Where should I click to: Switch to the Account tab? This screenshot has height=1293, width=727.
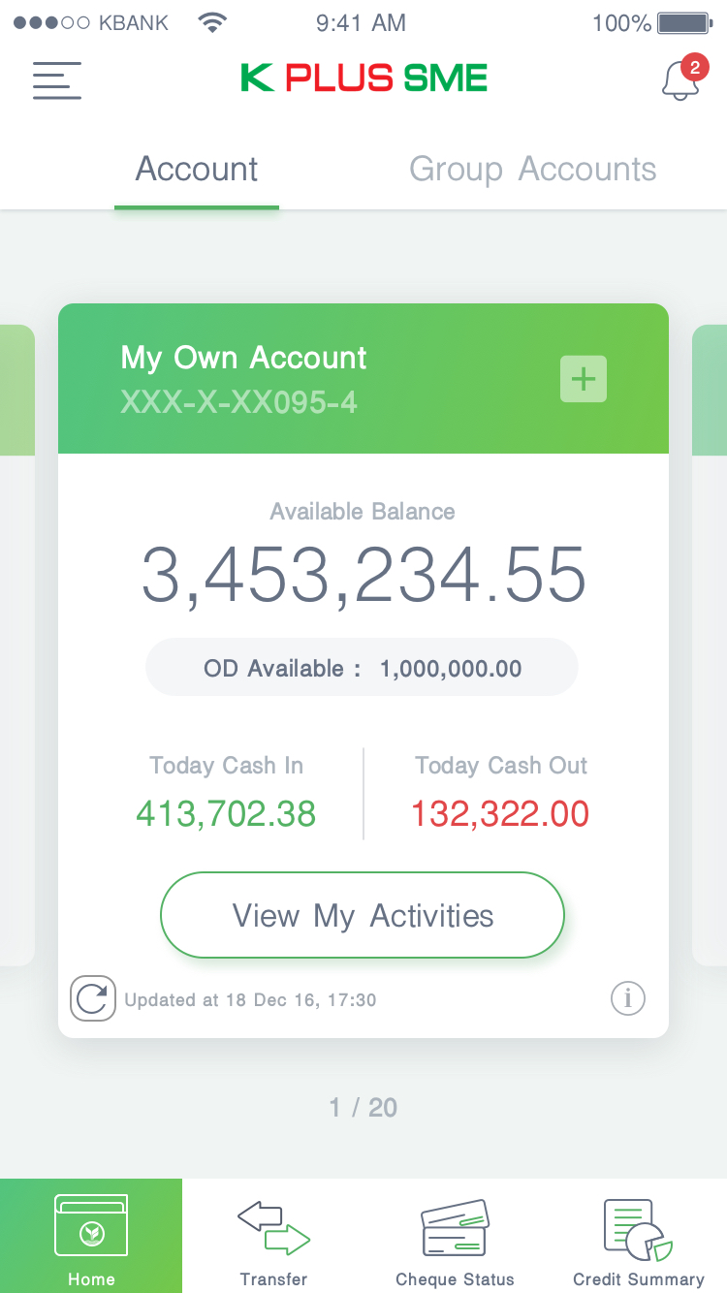click(197, 170)
